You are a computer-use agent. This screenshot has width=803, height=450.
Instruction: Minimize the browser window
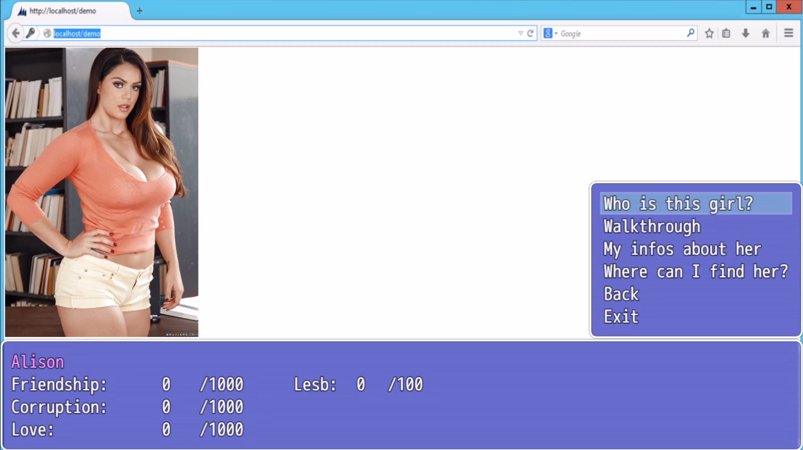pyautogui.click(x=753, y=7)
